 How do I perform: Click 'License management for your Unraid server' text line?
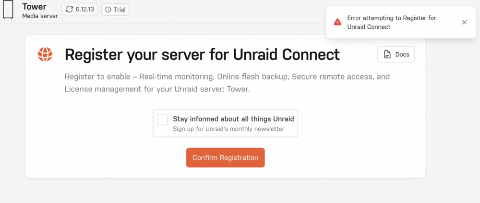tap(157, 90)
